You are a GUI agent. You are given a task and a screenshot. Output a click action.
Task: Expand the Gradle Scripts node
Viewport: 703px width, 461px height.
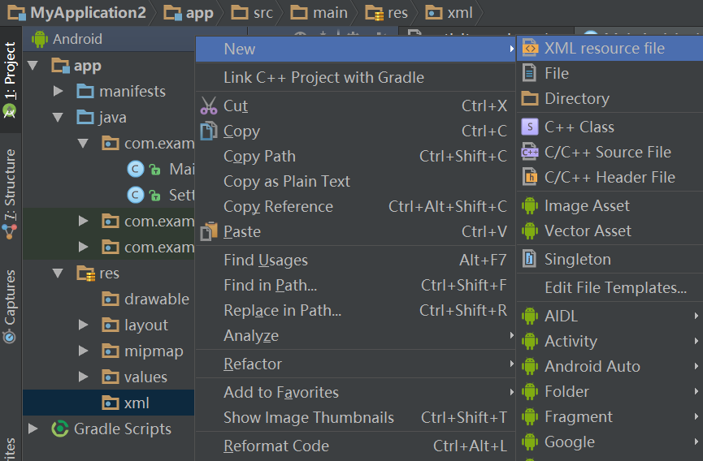click(33, 429)
